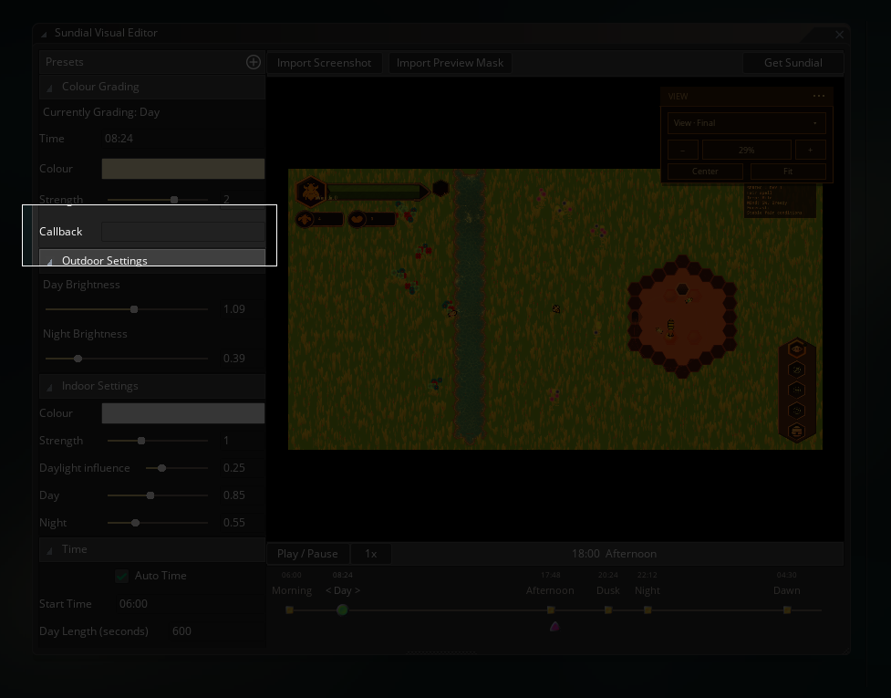Toggle the Auto Time checkbox
This screenshot has height=698, width=891.
coord(121,576)
